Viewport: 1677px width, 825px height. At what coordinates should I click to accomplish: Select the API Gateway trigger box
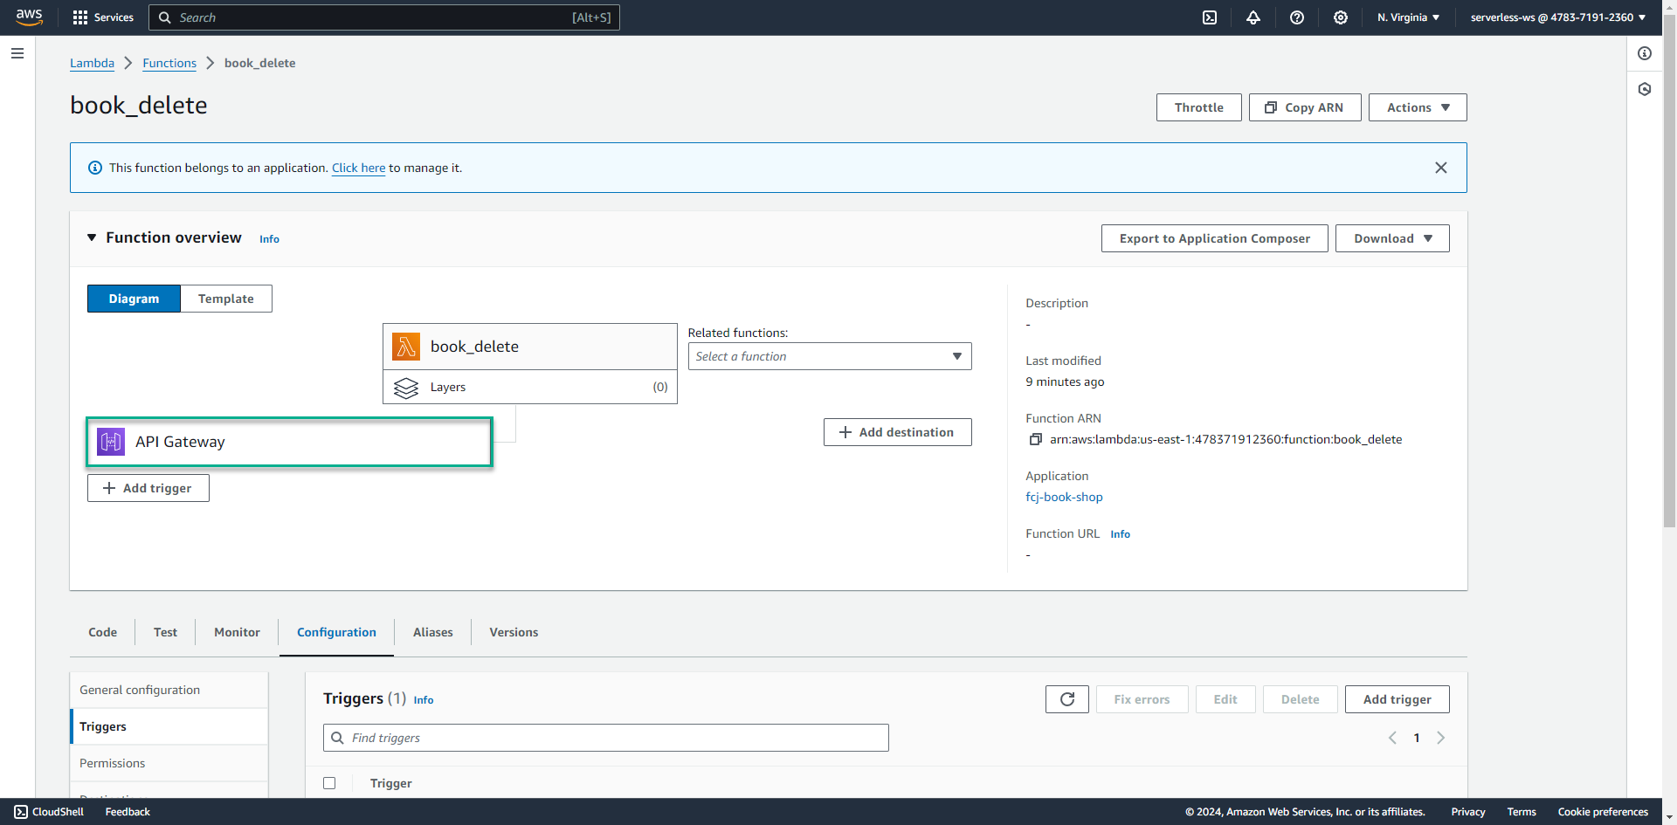point(289,442)
